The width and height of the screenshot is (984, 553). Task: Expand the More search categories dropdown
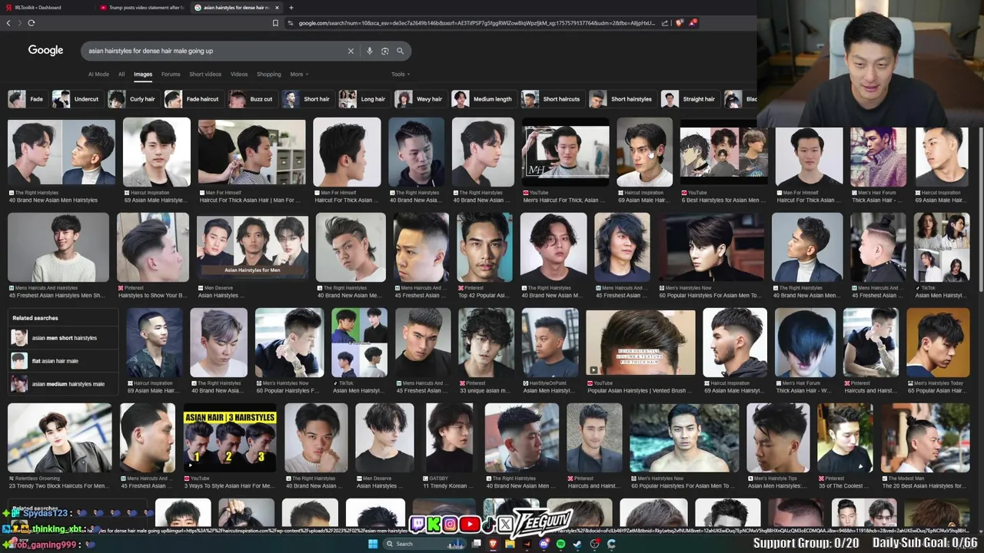(299, 75)
